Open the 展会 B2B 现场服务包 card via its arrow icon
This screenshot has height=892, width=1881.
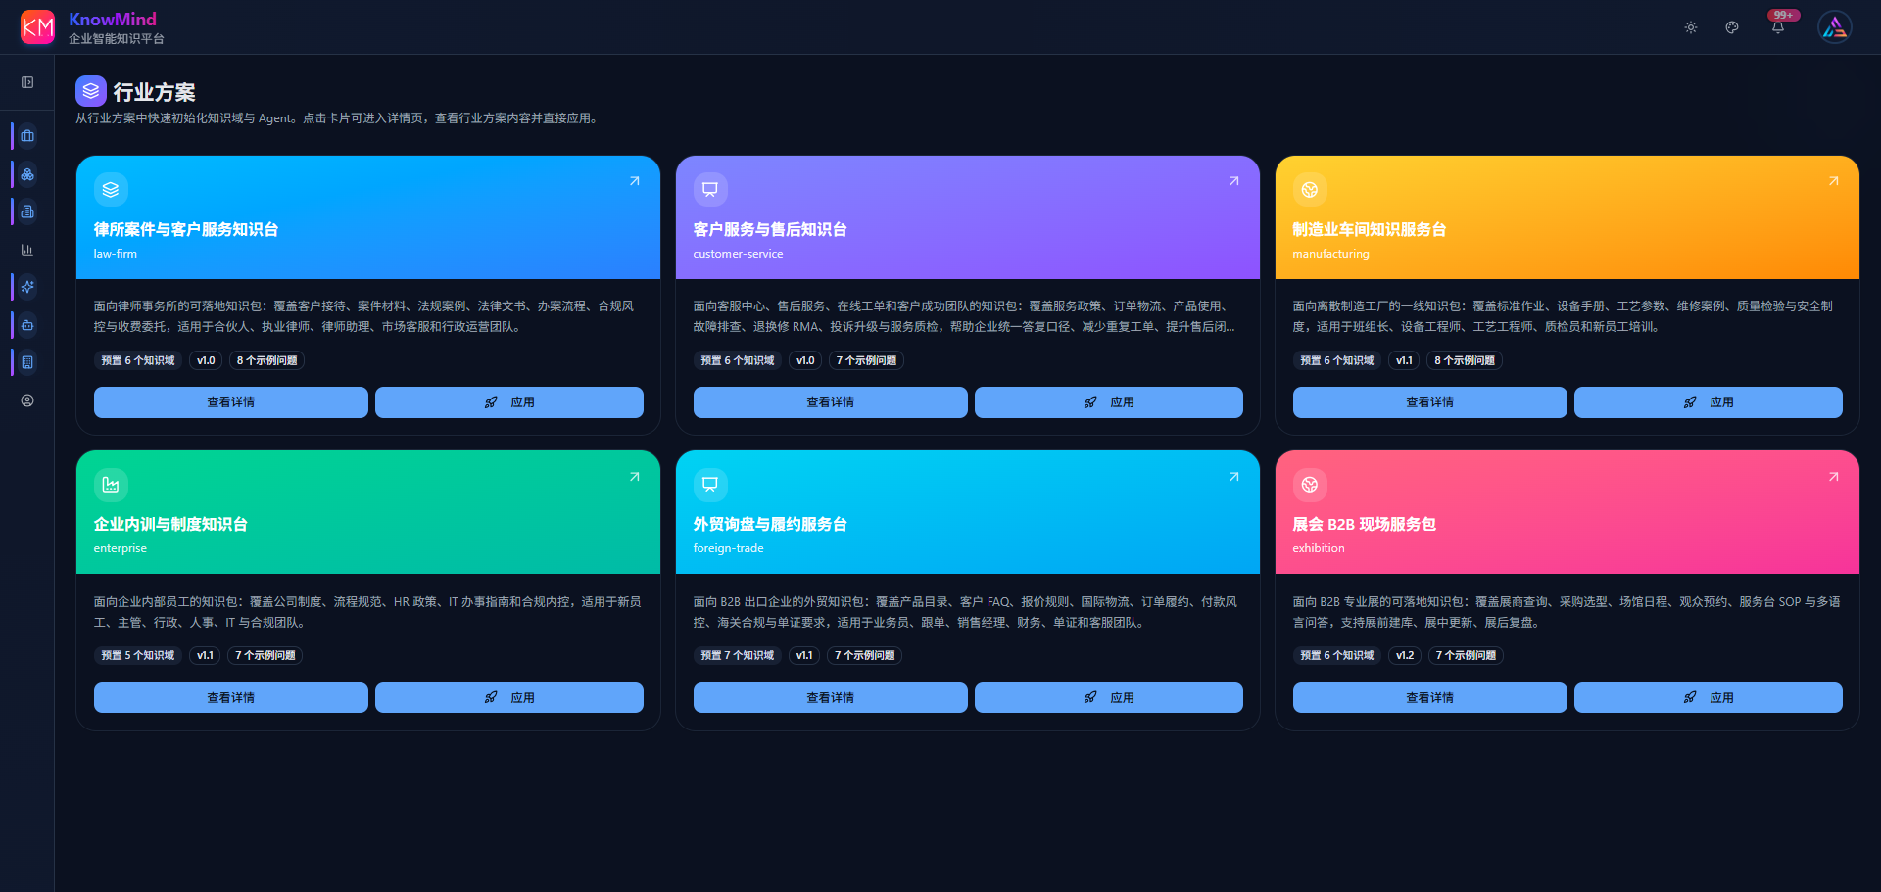coord(1834,477)
